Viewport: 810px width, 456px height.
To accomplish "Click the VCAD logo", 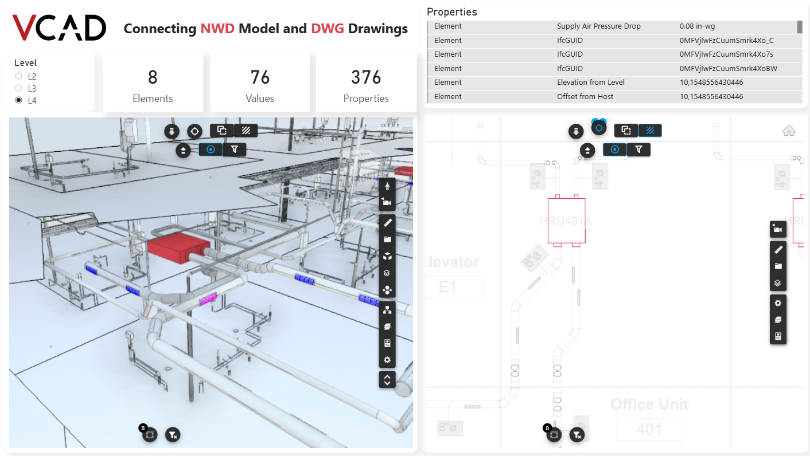I will tap(59, 28).
